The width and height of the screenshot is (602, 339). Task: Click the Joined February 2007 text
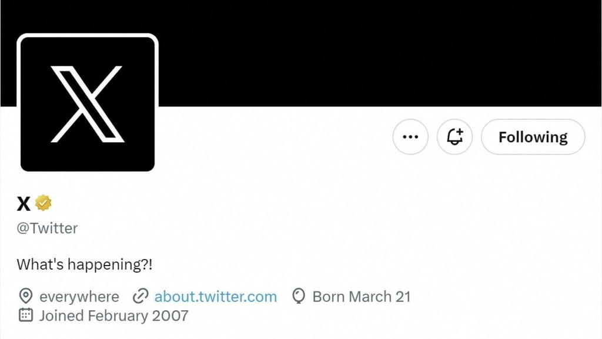pos(114,315)
